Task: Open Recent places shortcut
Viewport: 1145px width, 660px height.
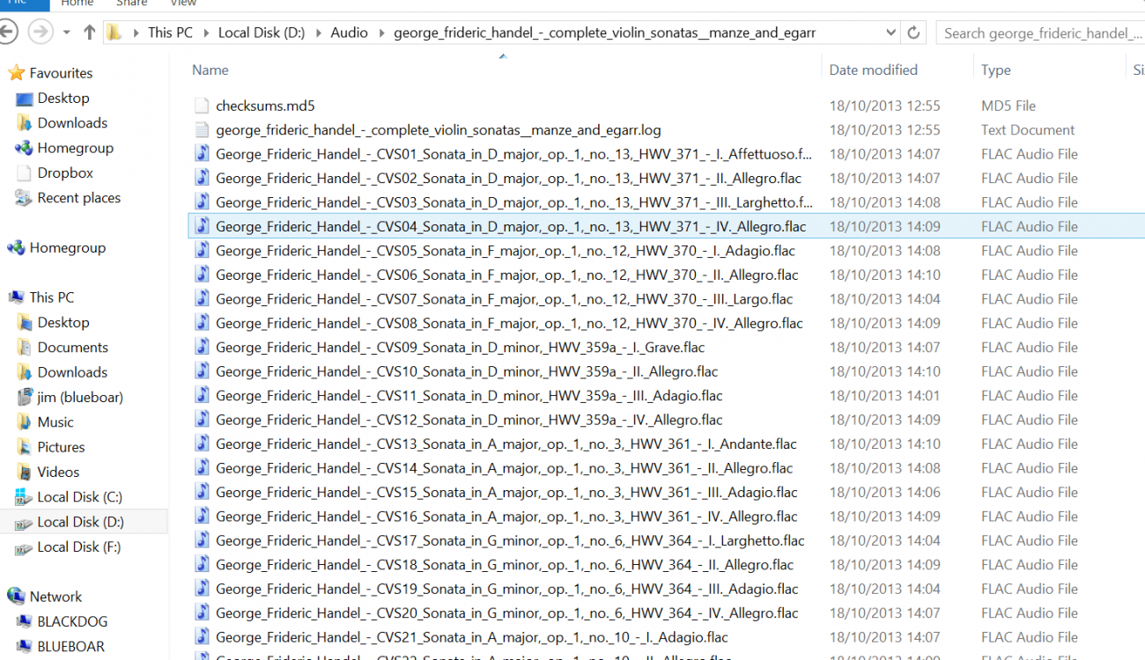Action: click(79, 198)
